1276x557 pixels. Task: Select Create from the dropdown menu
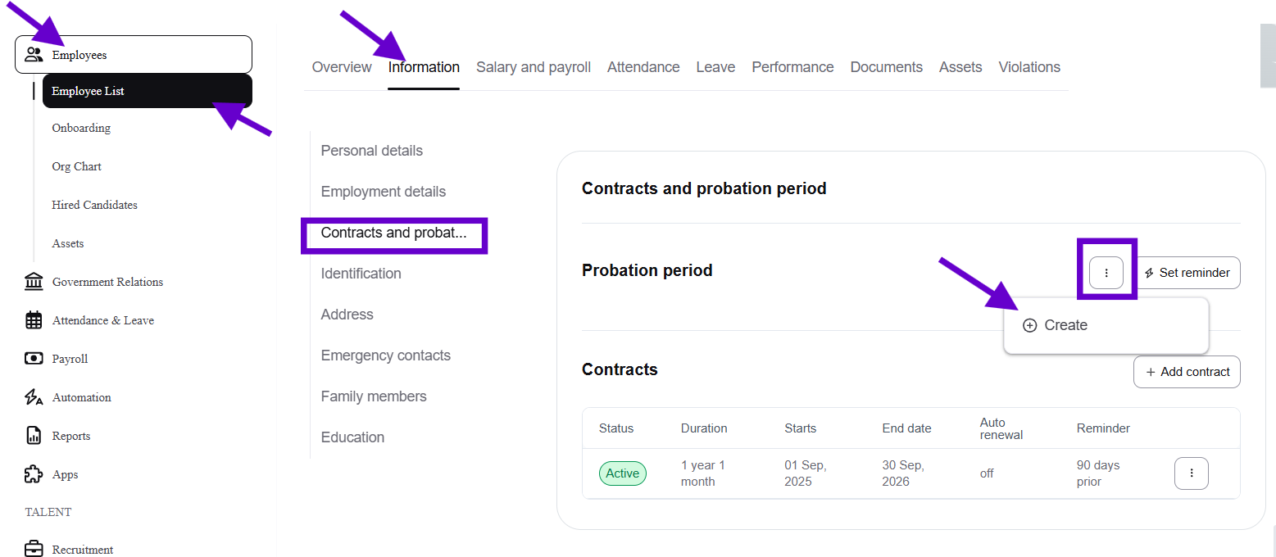point(1065,325)
